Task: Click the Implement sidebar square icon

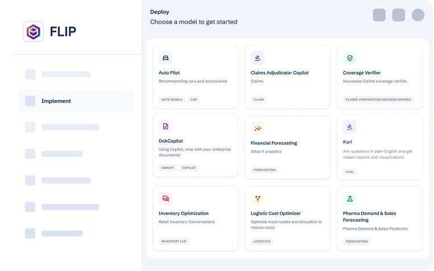Action: [x=30, y=101]
